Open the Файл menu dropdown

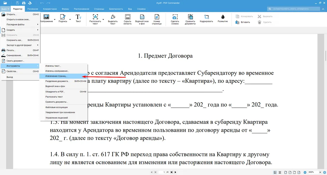click(x=5, y=9)
